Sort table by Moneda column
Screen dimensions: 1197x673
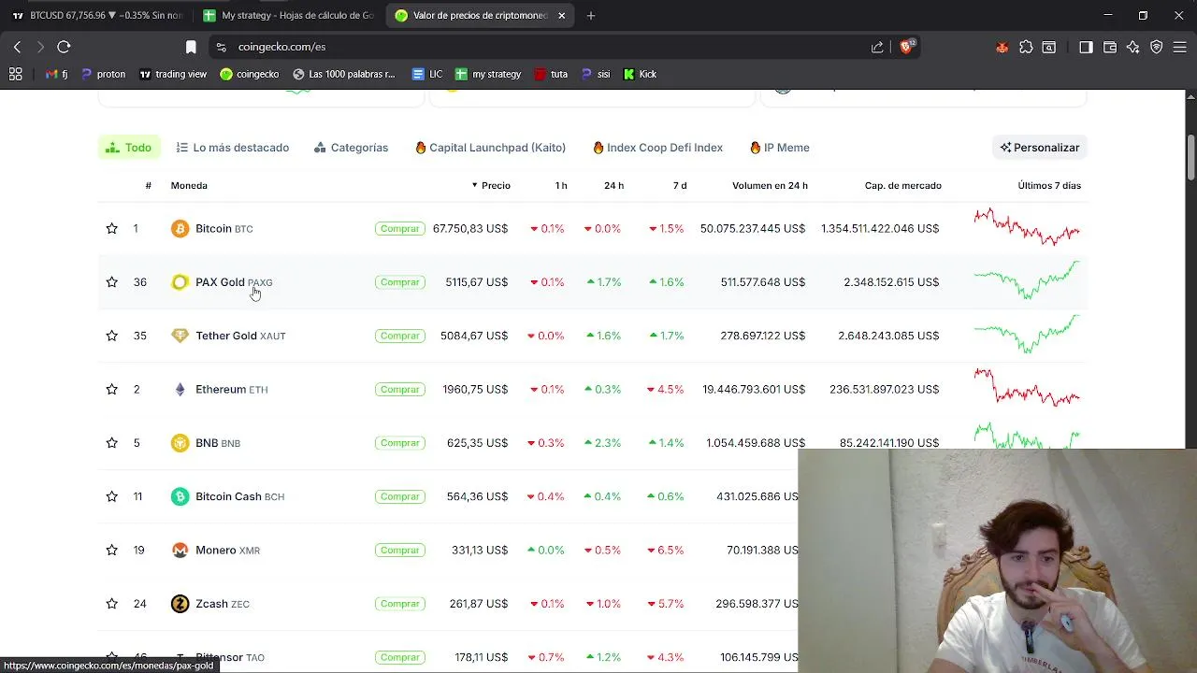[189, 185]
